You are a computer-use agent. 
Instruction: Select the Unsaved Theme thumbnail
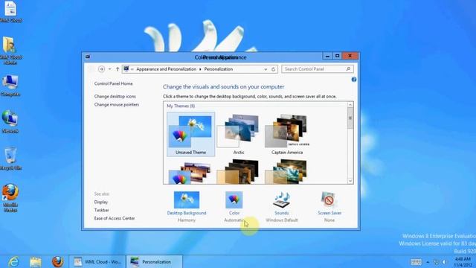point(190,134)
